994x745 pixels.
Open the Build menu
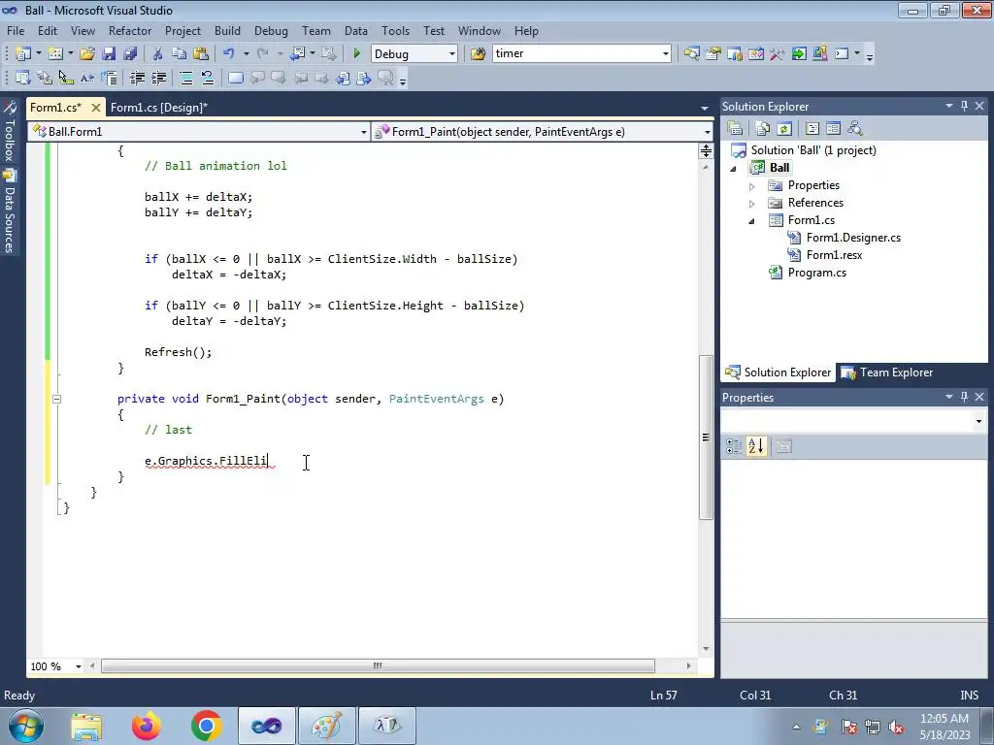pyautogui.click(x=227, y=30)
